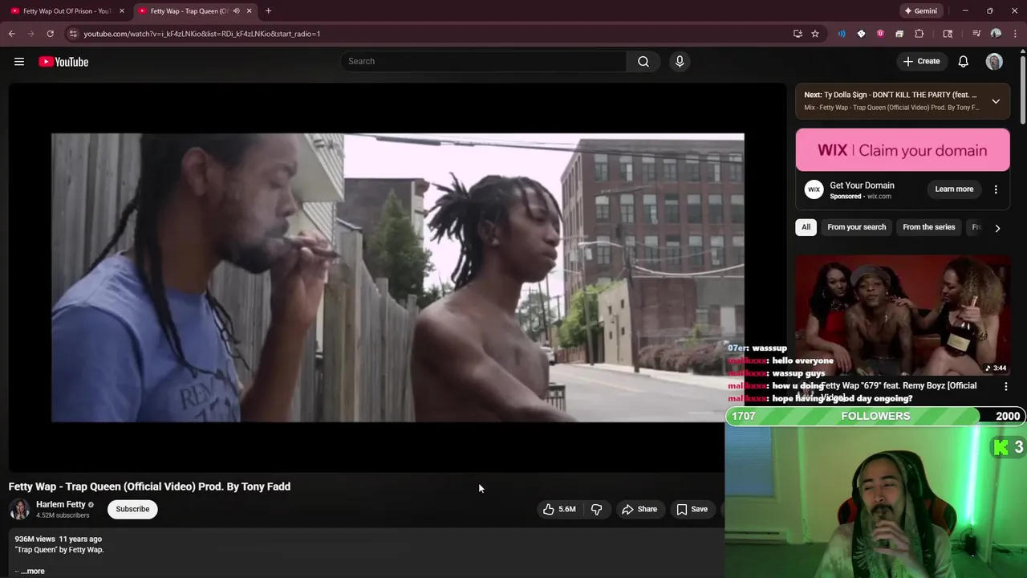Dislike the Trap Queen video
This screenshot has width=1027, height=578.
tap(596, 509)
